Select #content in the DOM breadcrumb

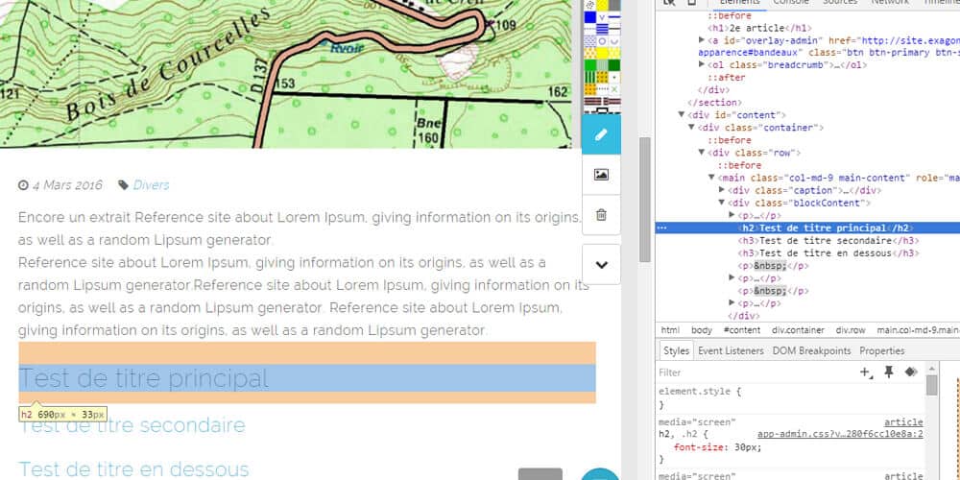click(x=742, y=330)
